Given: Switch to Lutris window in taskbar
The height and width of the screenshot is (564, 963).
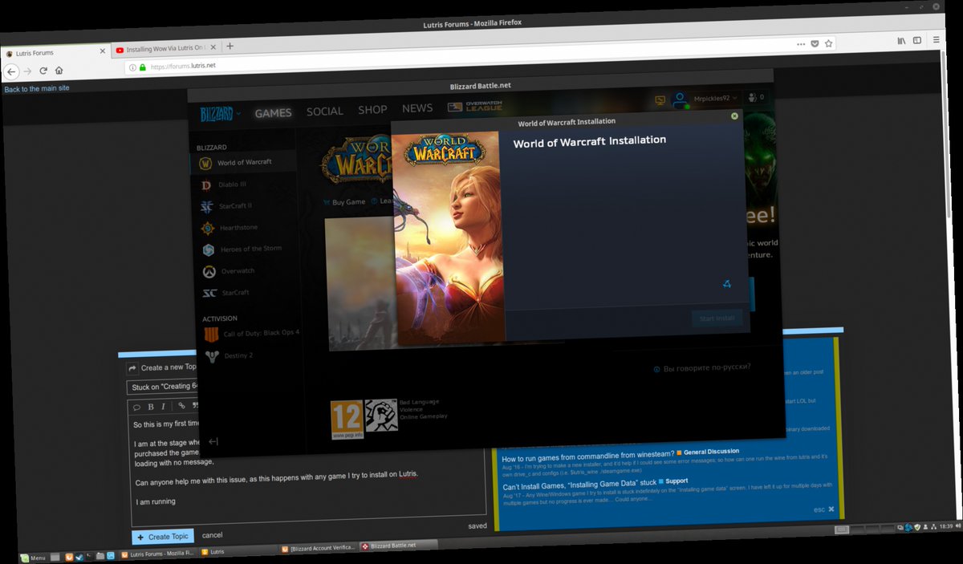Looking at the screenshot, I should click(238, 552).
